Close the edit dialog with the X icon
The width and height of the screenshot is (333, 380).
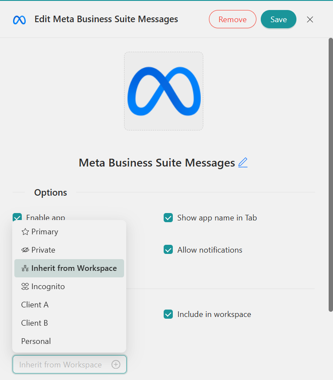tap(310, 20)
